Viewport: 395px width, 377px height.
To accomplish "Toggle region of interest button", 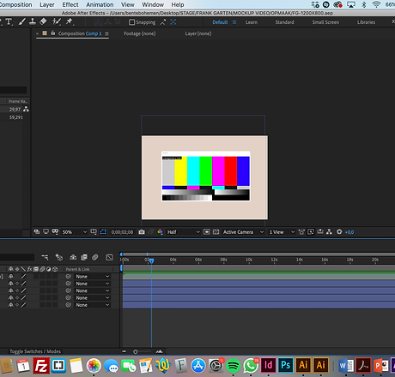I will [207, 232].
